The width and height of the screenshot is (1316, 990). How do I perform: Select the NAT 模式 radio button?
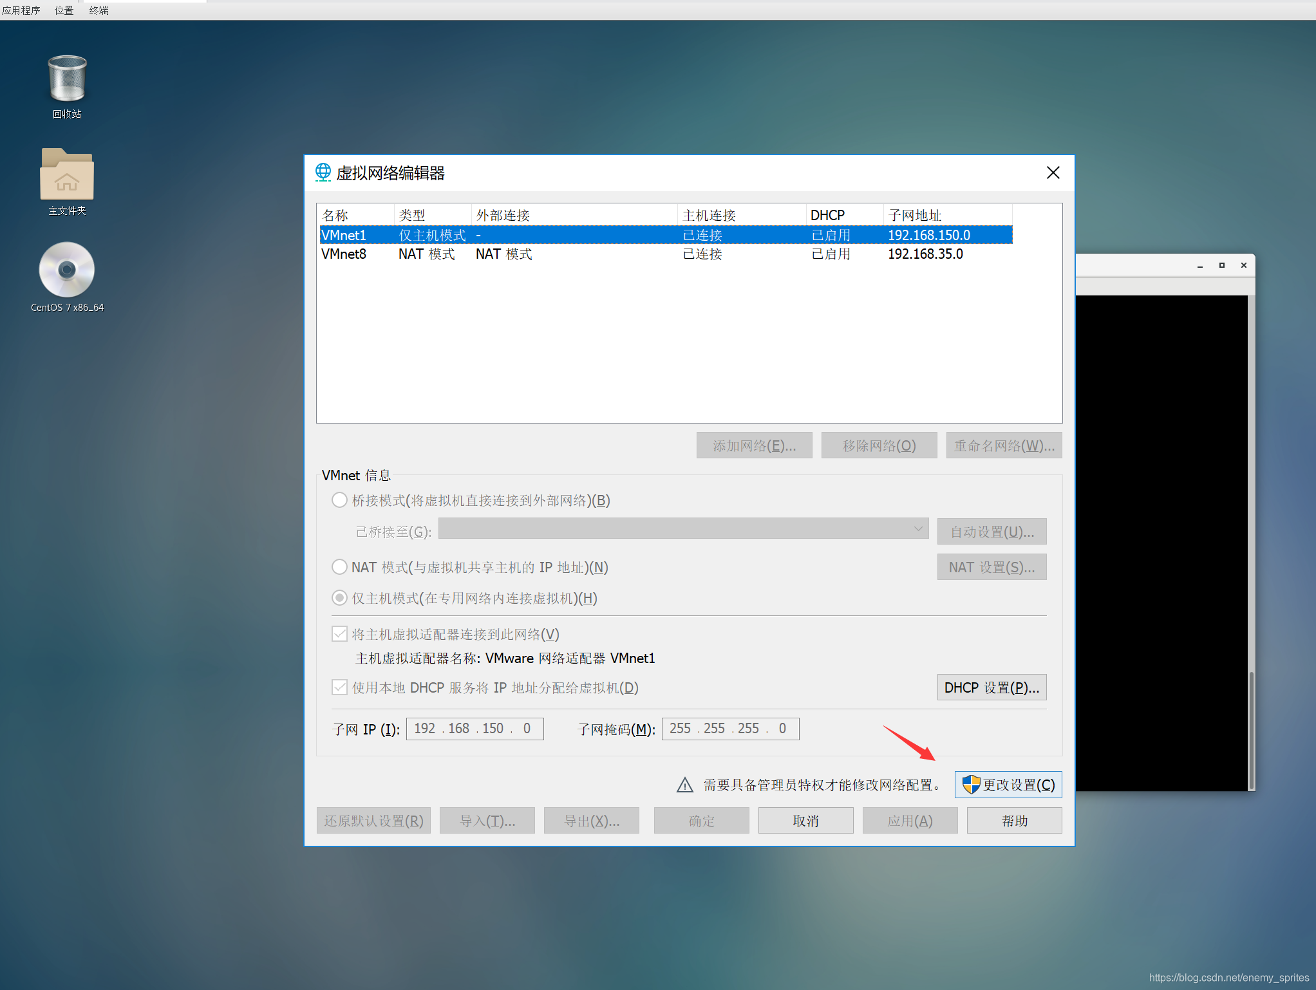339,567
